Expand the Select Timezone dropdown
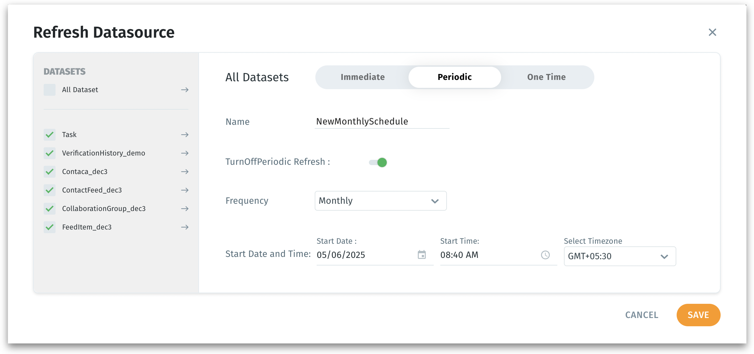The width and height of the screenshot is (754, 354). click(620, 256)
